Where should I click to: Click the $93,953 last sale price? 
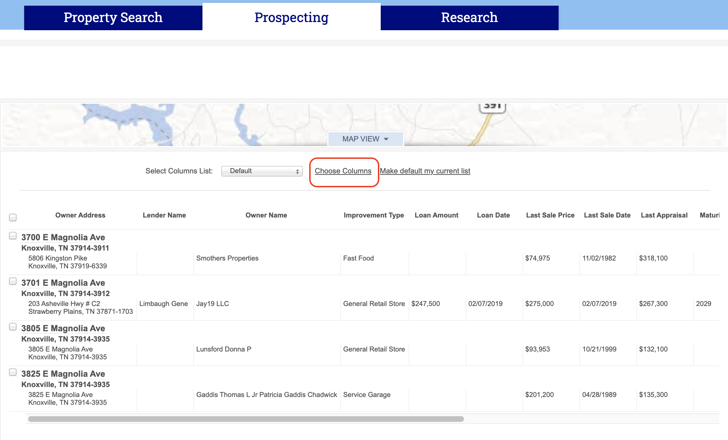(538, 349)
